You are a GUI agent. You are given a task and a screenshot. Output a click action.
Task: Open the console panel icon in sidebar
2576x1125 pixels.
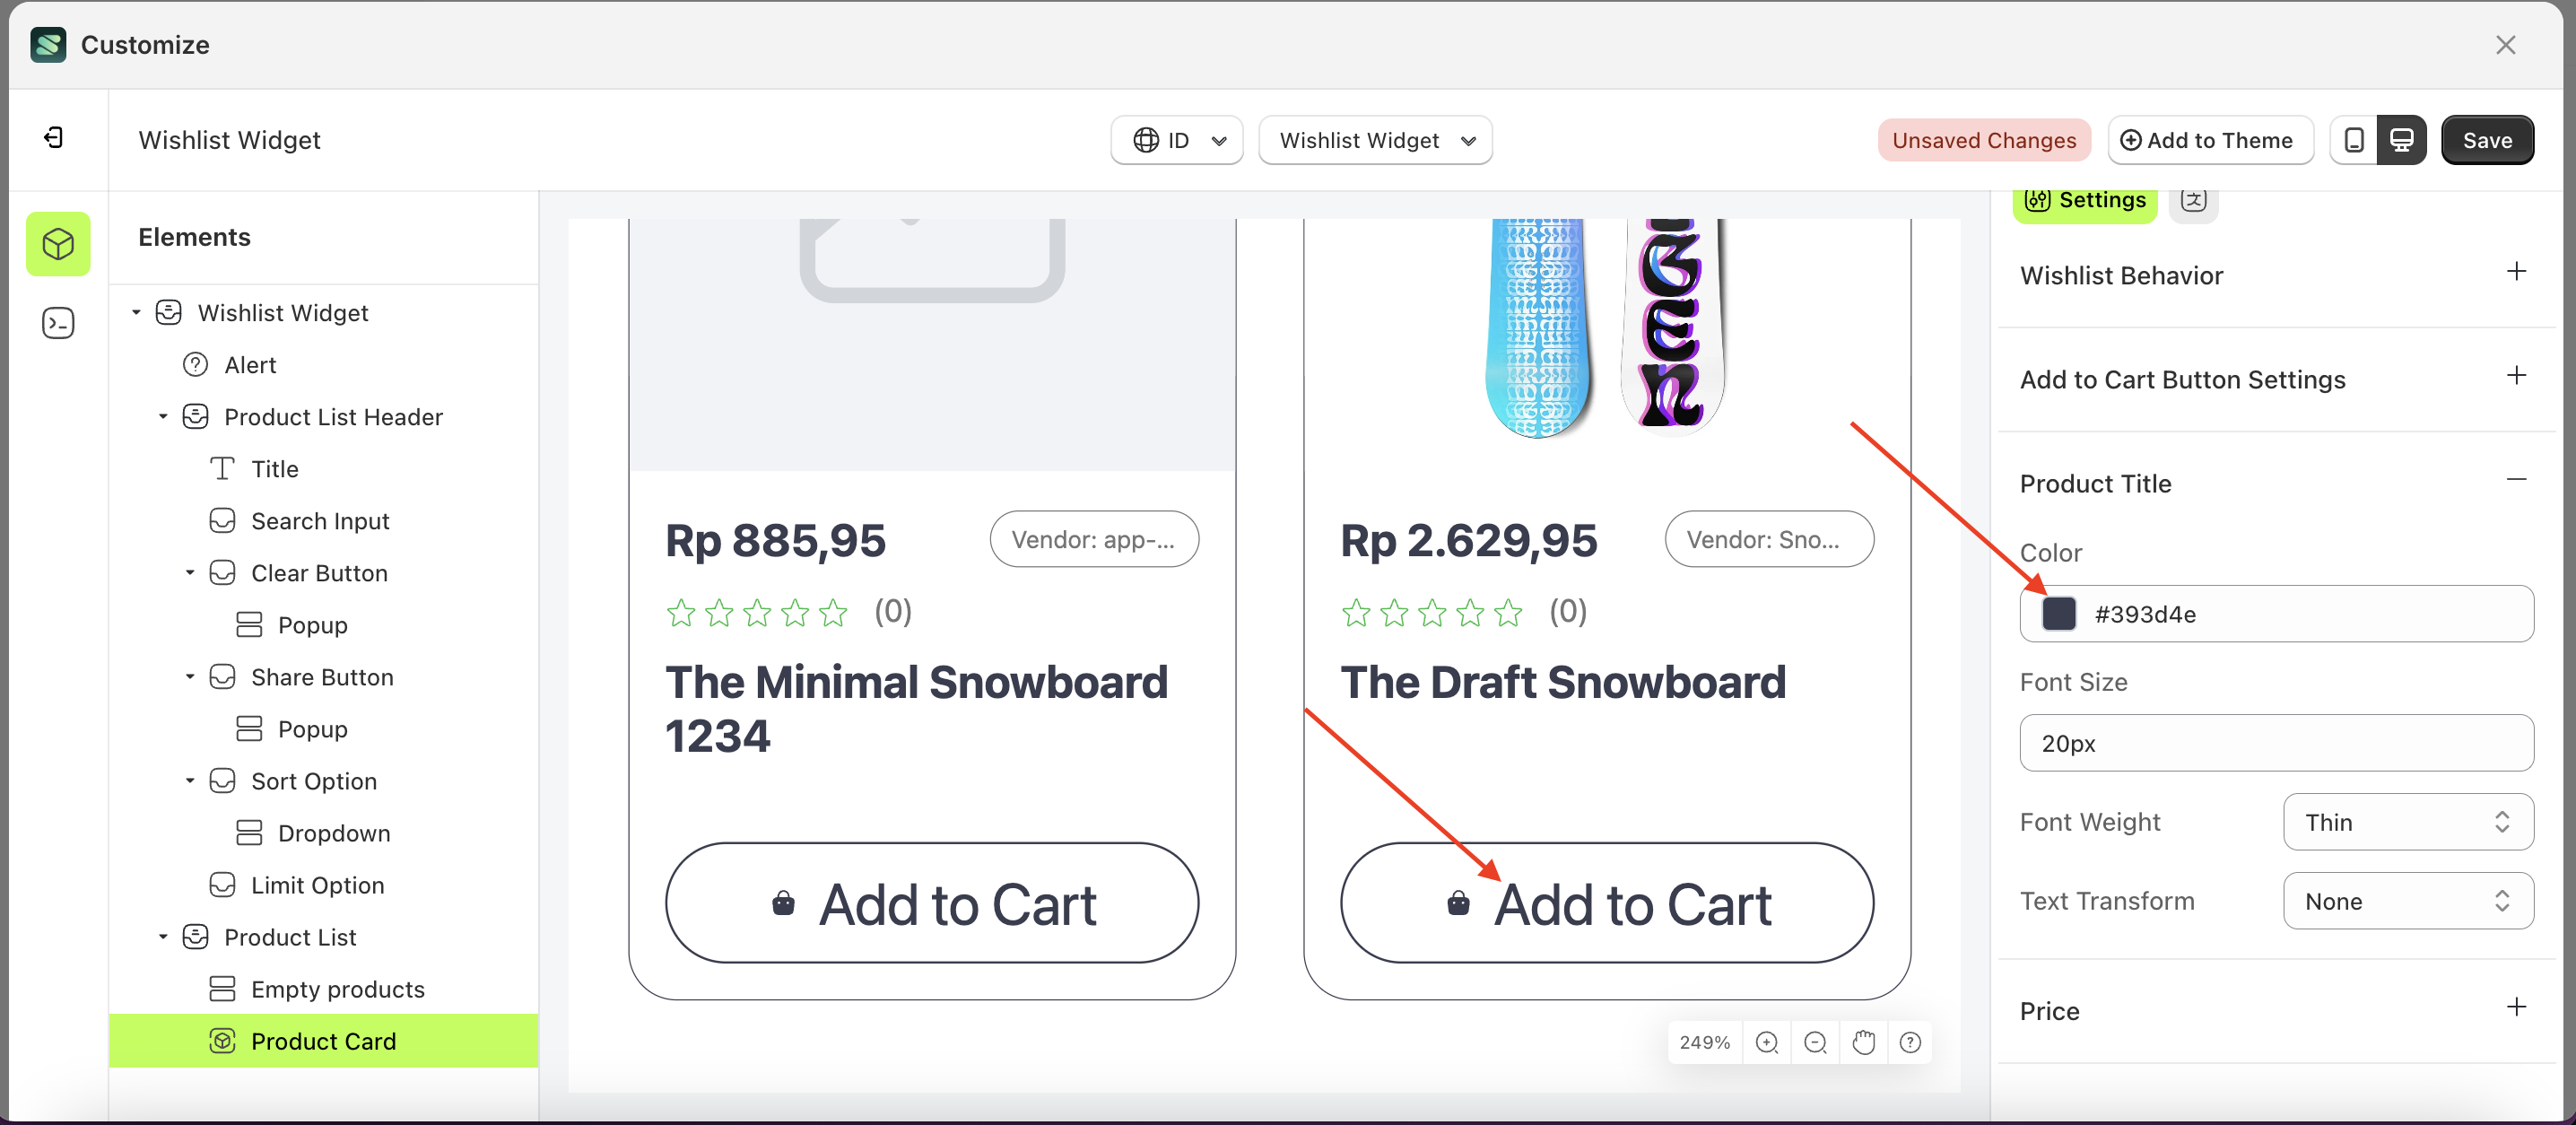click(x=58, y=323)
